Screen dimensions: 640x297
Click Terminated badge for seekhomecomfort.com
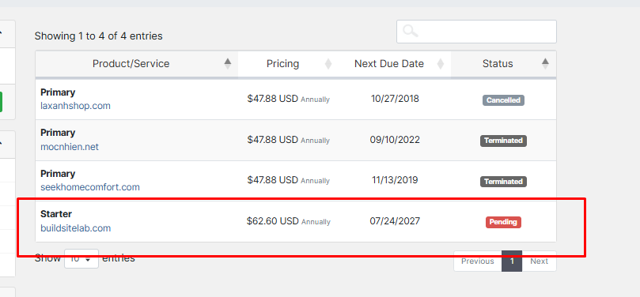503,182
